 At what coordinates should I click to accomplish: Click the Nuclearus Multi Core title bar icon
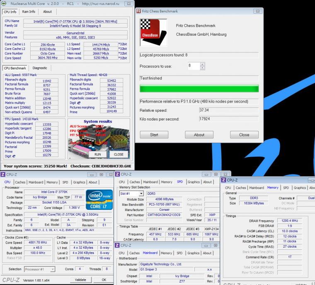pyautogui.click(x=4, y=3)
